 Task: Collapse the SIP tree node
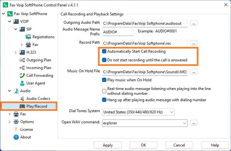[x=15, y=29]
